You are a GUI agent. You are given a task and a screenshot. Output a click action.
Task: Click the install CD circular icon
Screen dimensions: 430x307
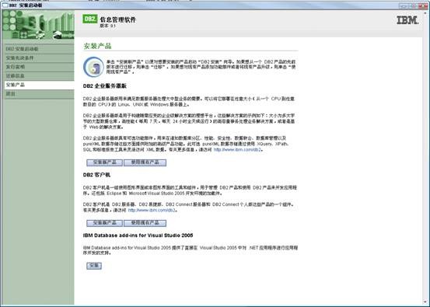pyautogui.click(x=93, y=67)
